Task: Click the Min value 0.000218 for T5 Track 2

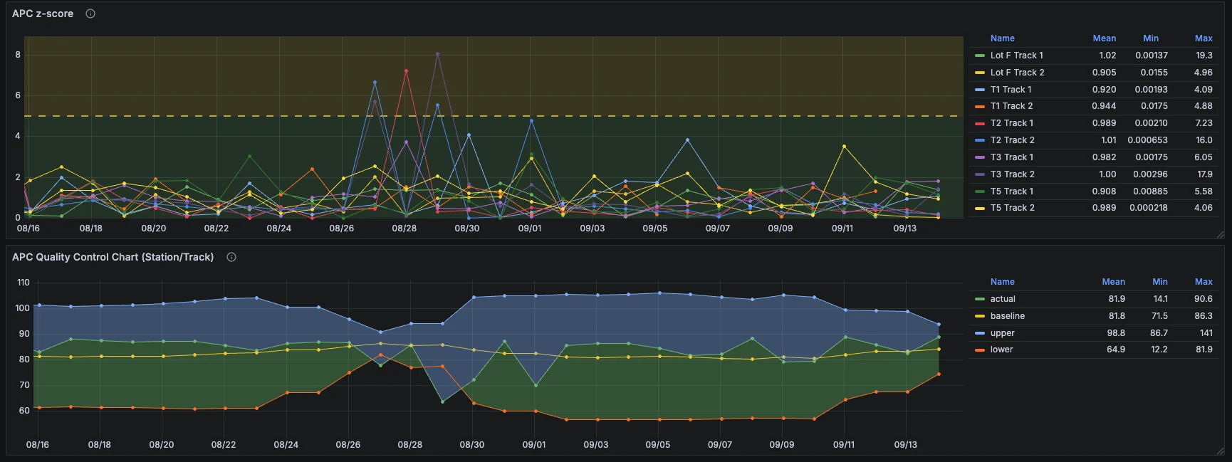Action: point(1148,208)
